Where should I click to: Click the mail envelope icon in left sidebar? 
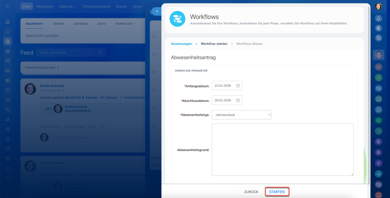coord(8,100)
